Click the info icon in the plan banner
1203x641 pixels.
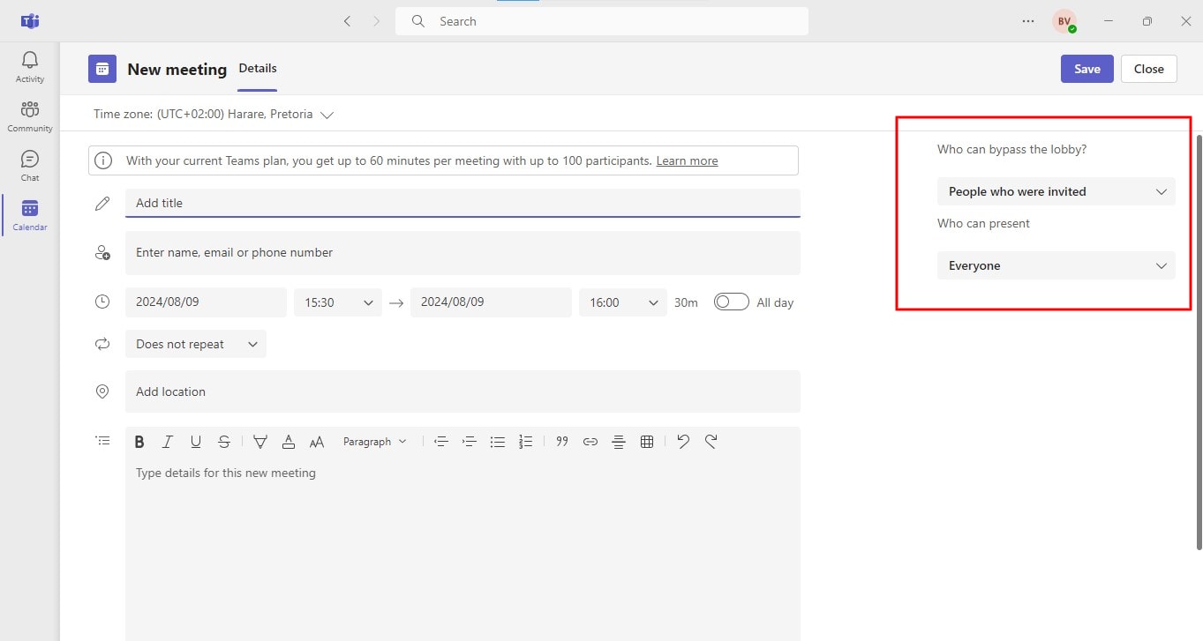pos(103,160)
